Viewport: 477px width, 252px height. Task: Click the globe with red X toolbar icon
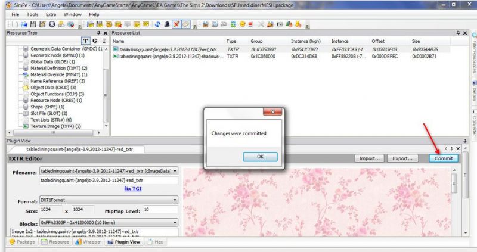(70, 24)
